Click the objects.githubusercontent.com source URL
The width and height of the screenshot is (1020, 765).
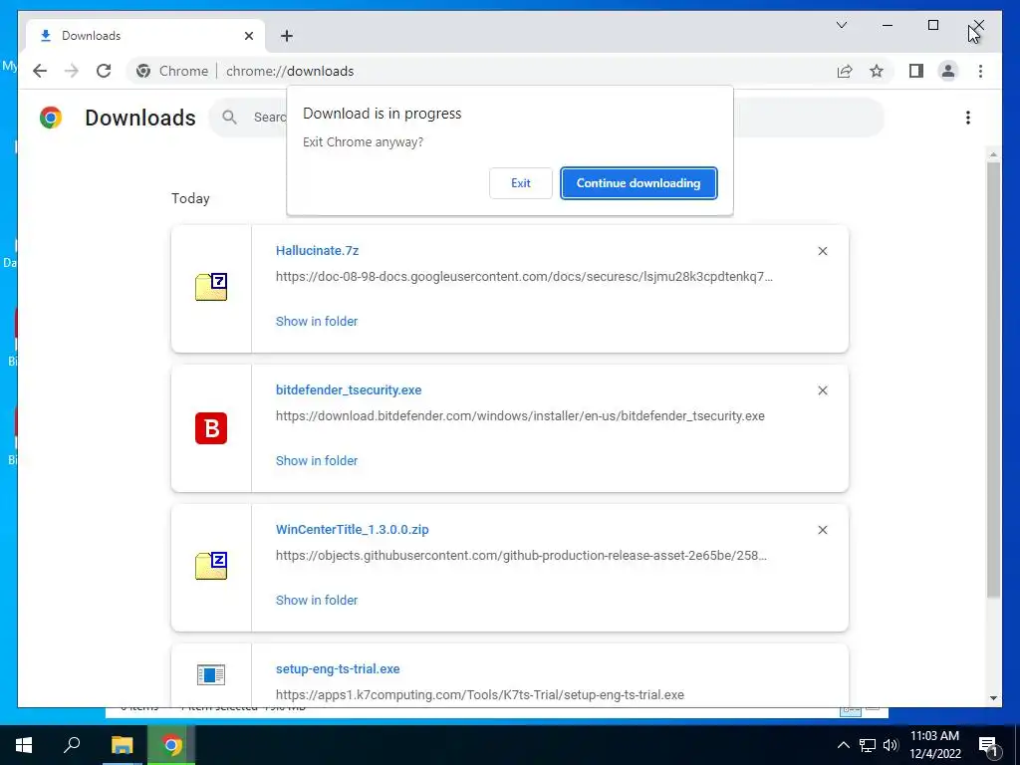pos(521,556)
